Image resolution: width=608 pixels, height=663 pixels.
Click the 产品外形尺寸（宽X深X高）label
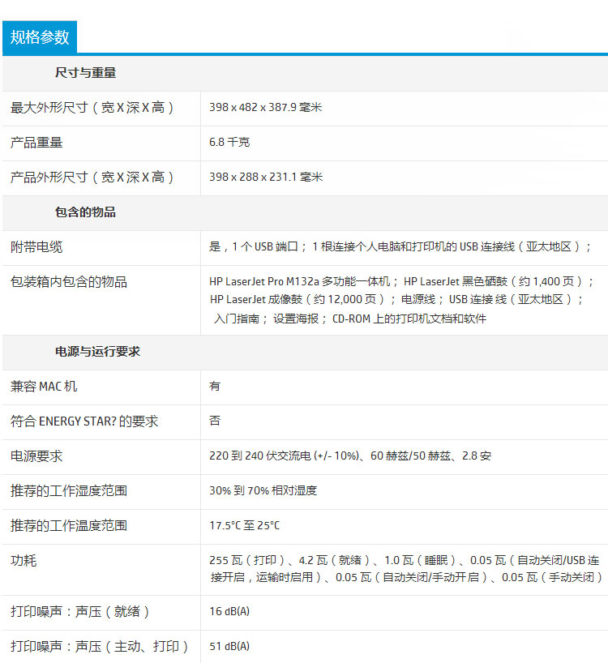(x=92, y=178)
